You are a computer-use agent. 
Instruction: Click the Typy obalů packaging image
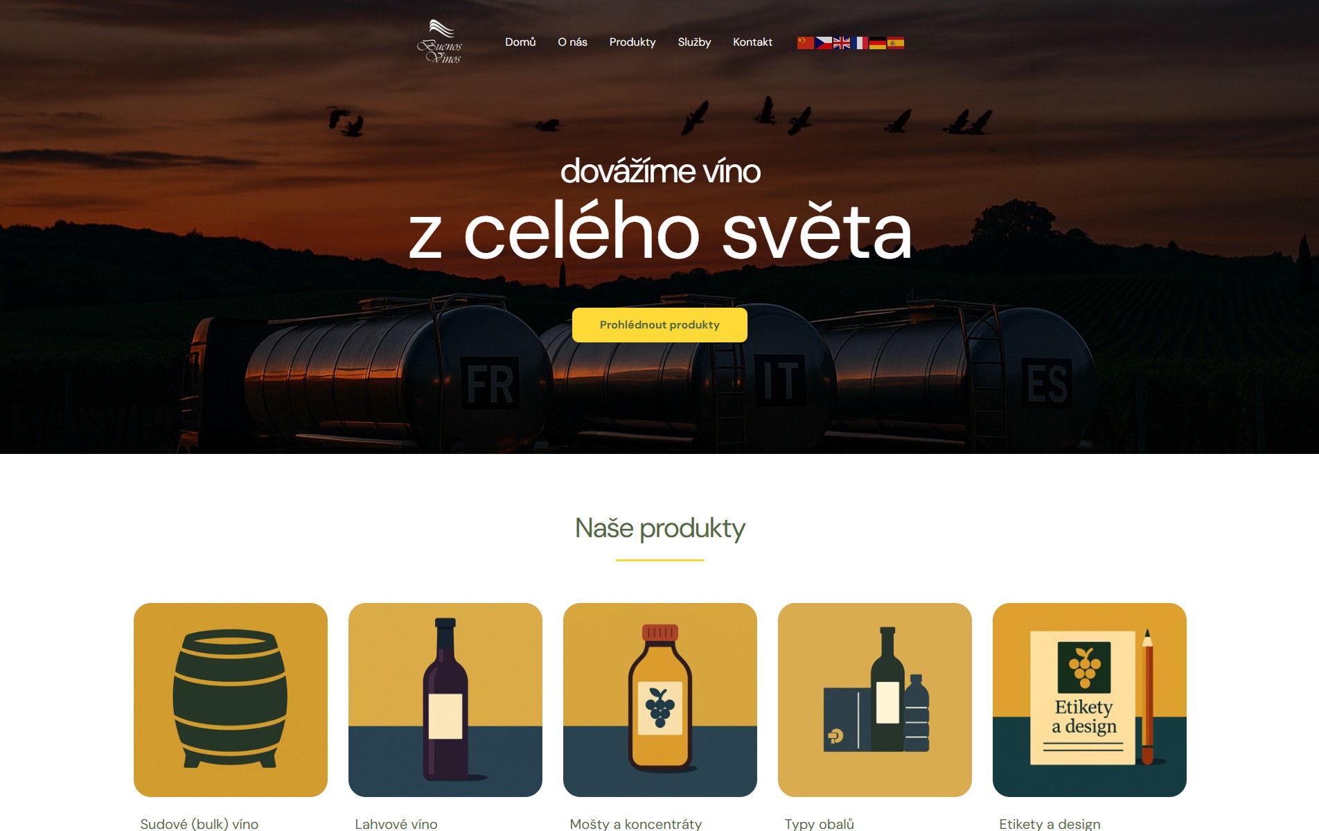click(x=875, y=700)
